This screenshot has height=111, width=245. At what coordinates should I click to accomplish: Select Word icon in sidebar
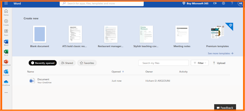(x=6, y=43)
